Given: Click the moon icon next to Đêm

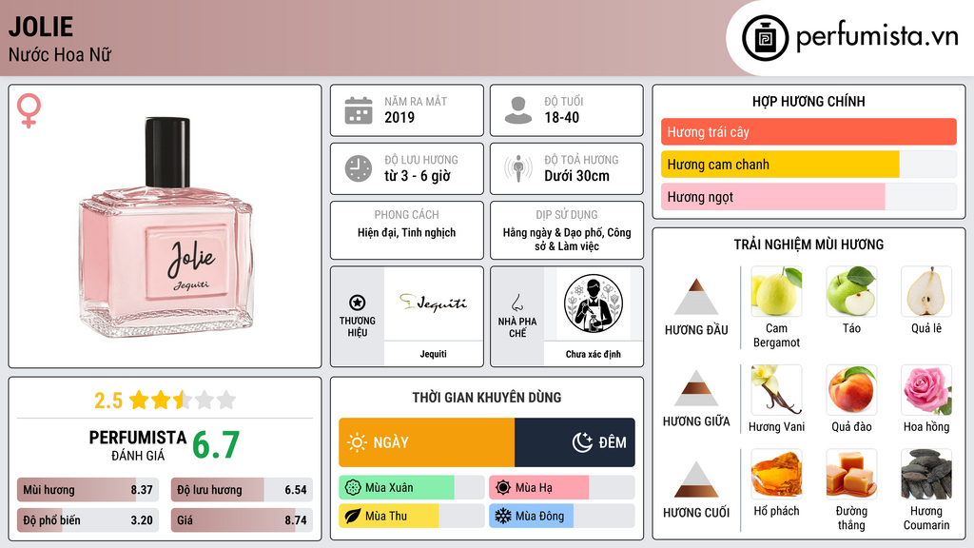Looking at the screenshot, I should coord(582,442).
